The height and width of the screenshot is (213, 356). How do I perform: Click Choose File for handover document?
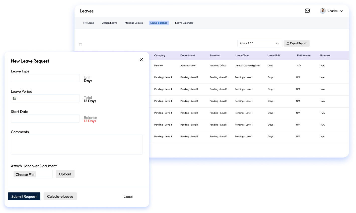pos(25,174)
